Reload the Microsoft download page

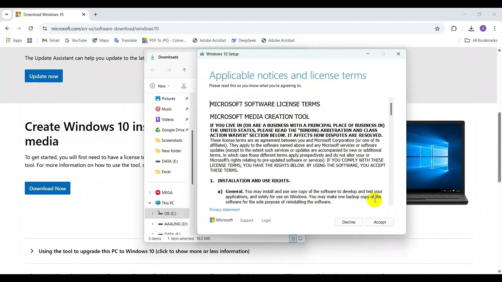coord(31,29)
